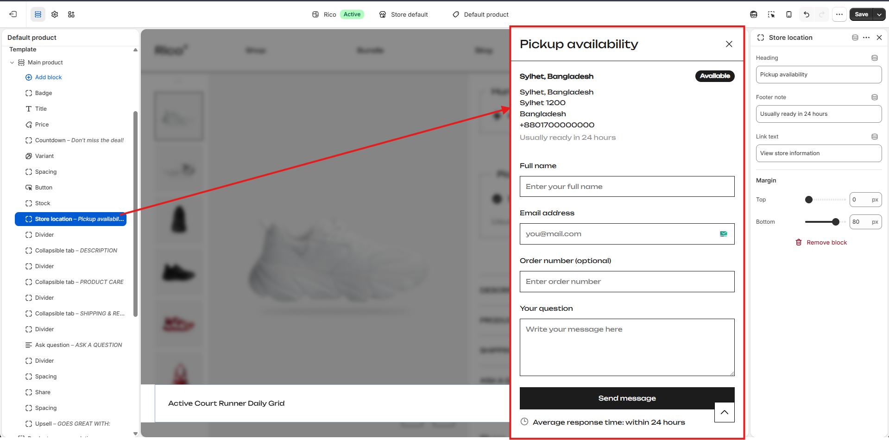Click the Link text field

pos(819,153)
